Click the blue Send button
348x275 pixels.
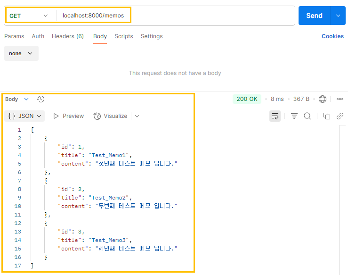coord(314,16)
